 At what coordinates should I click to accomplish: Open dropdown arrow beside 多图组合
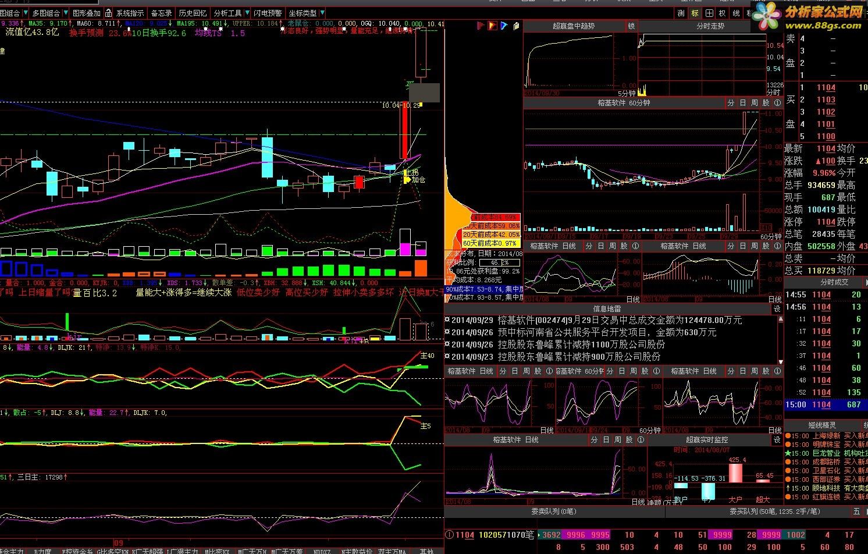(65, 13)
